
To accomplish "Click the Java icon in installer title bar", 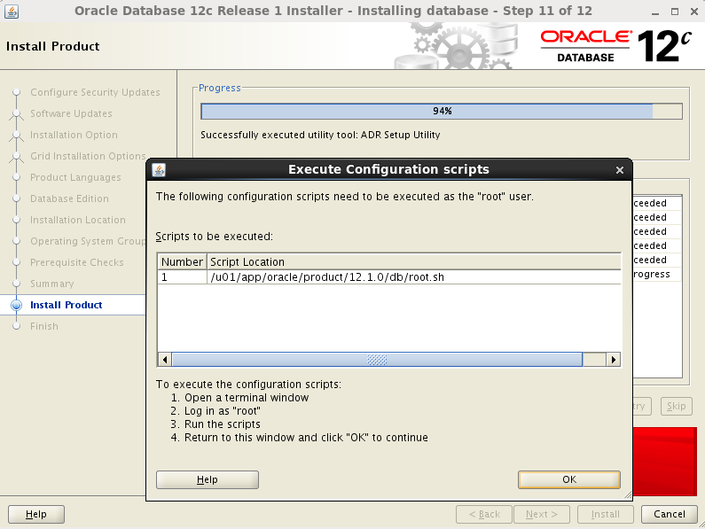I will point(12,11).
